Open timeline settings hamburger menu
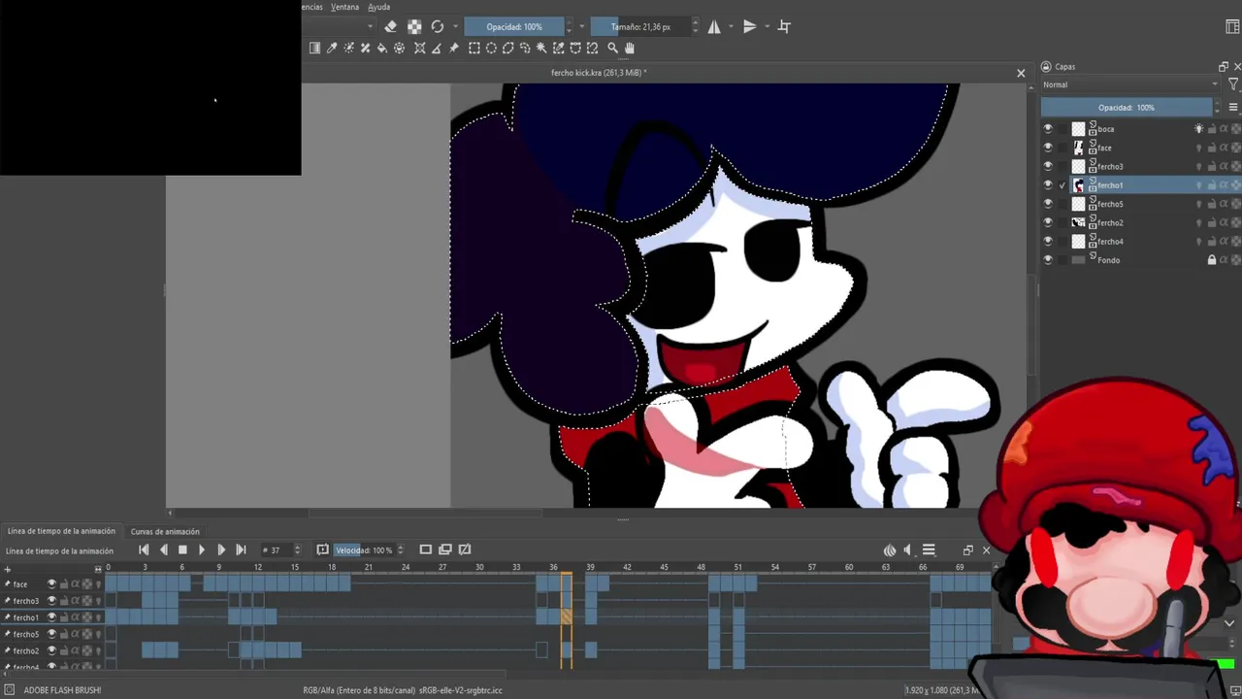The width and height of the screenshot is (1242, 699). pyautogui.click(x=929, y=550)
